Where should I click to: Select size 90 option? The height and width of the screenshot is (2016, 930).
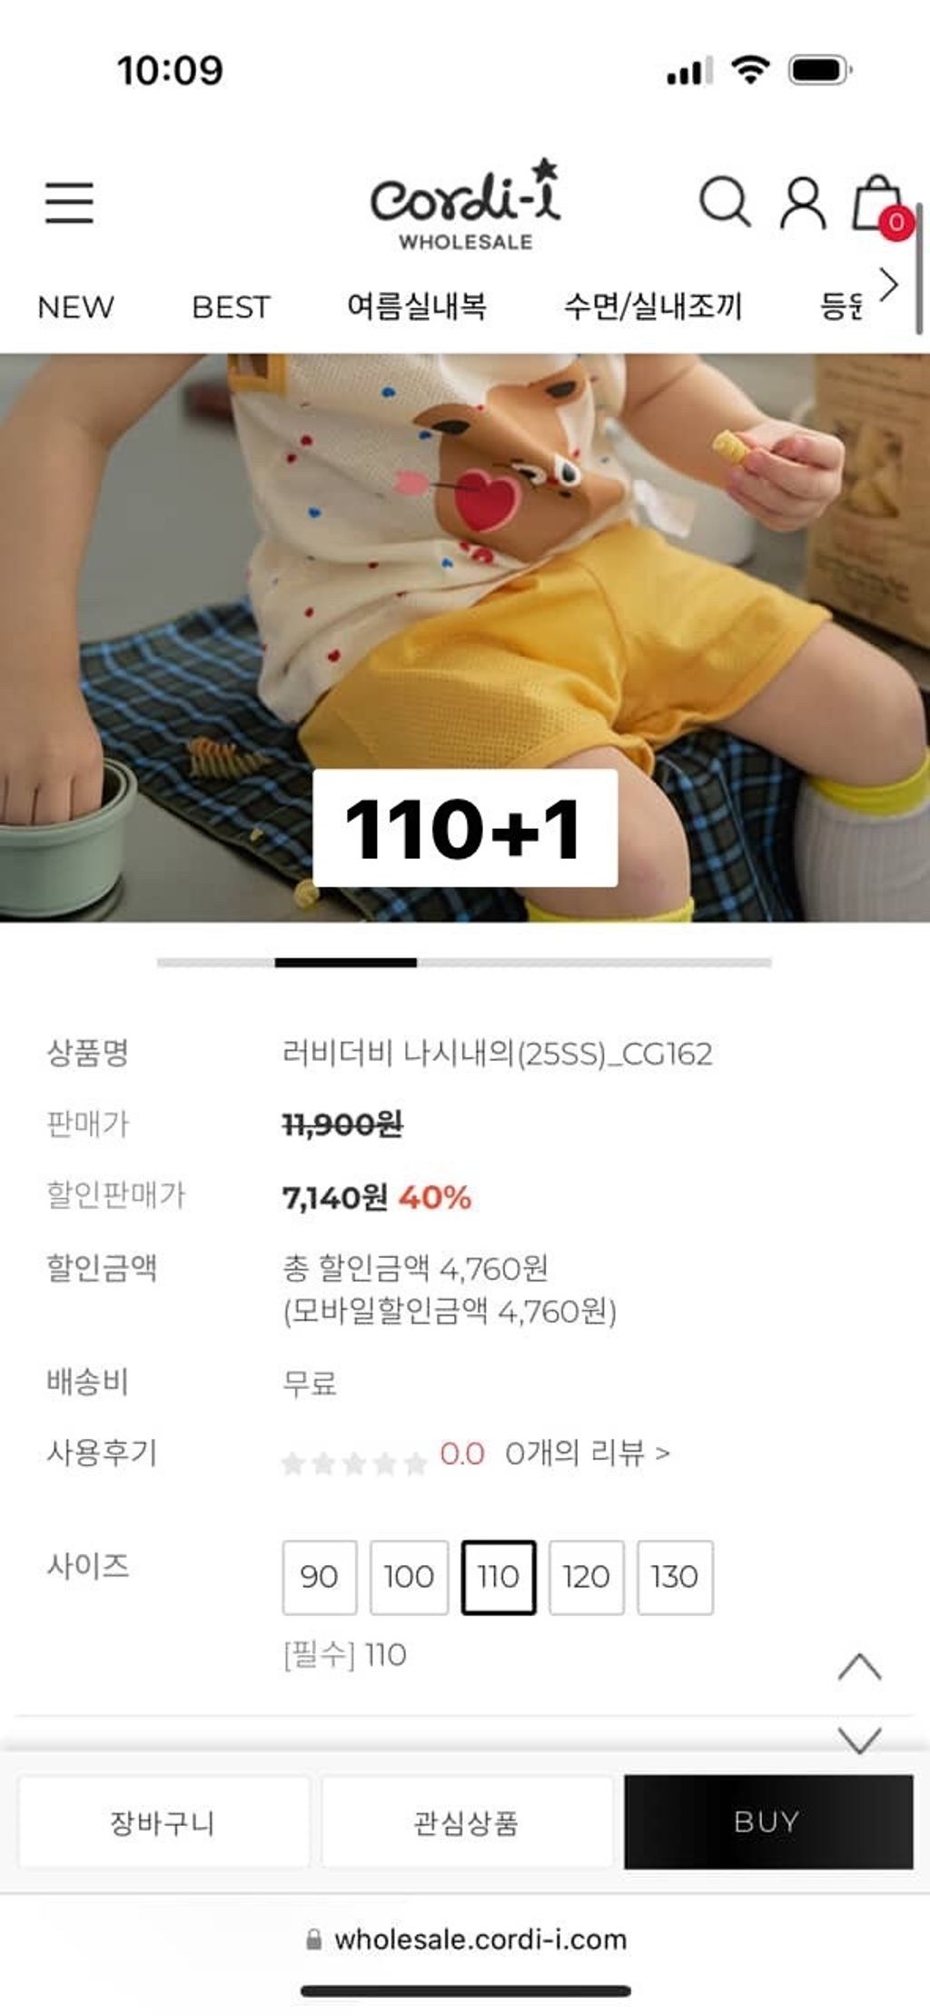point(319,1577)
